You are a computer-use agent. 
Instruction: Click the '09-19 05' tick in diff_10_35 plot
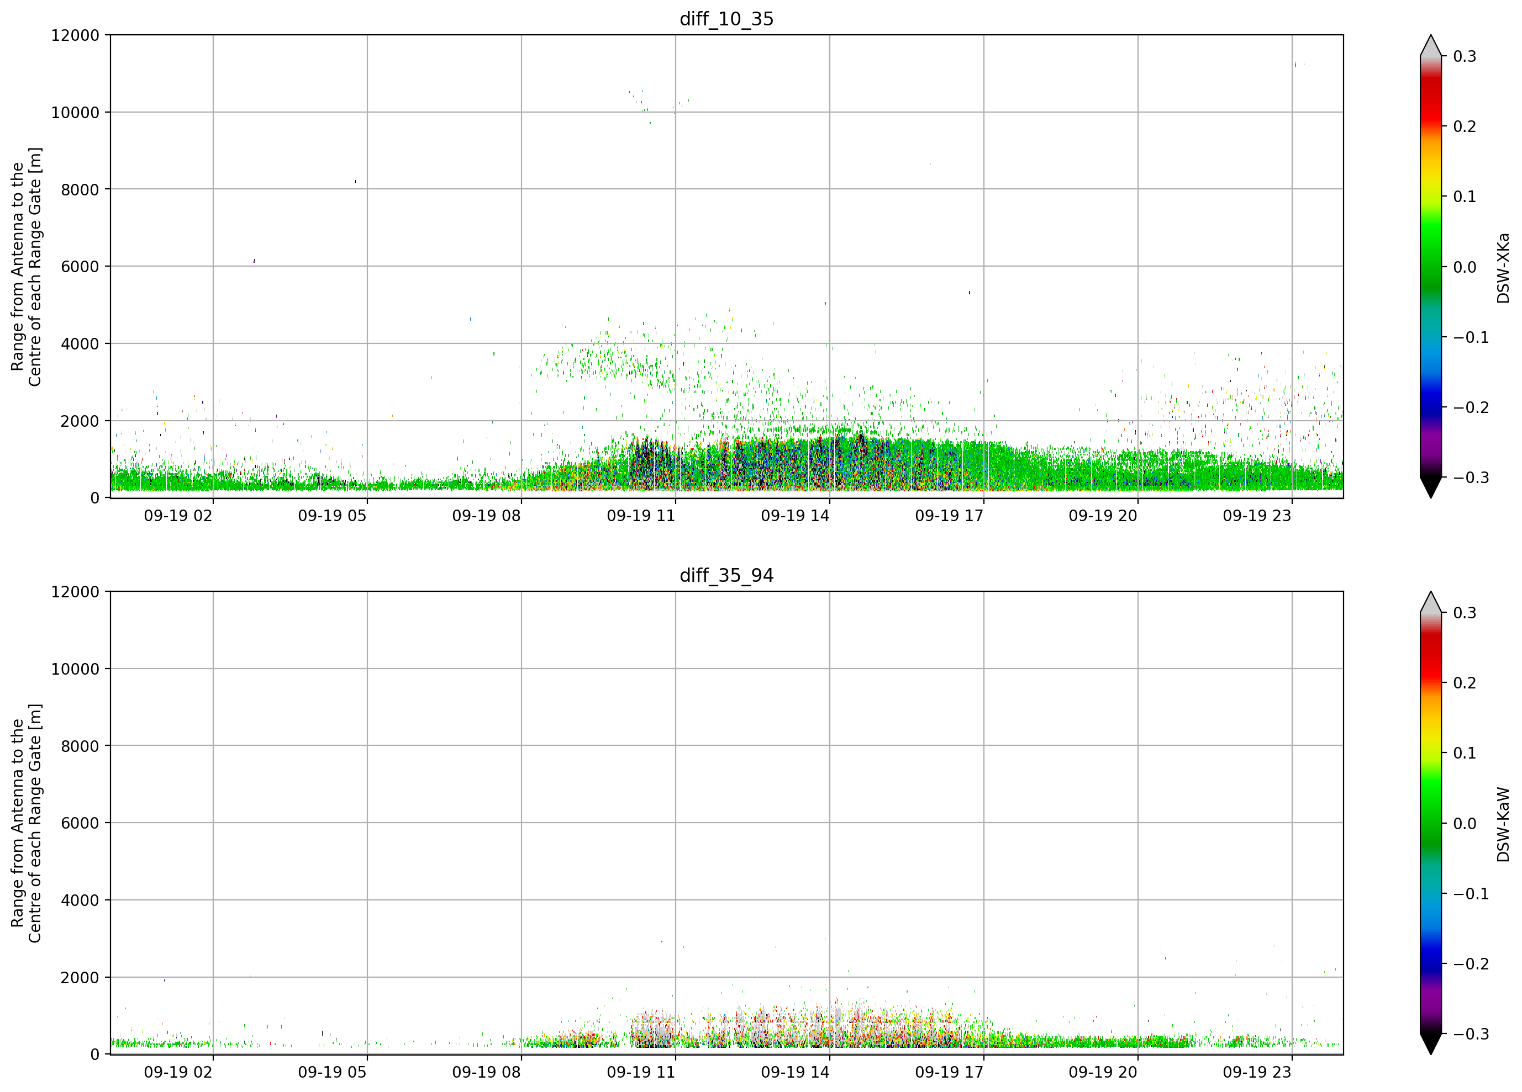click(x=332, y=516)
